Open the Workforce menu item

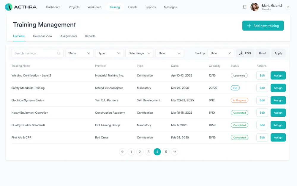coord(94,7)
